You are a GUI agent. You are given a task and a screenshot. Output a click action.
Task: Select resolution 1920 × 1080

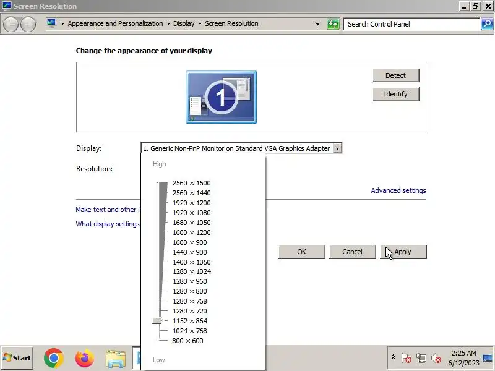click(191, 213)
